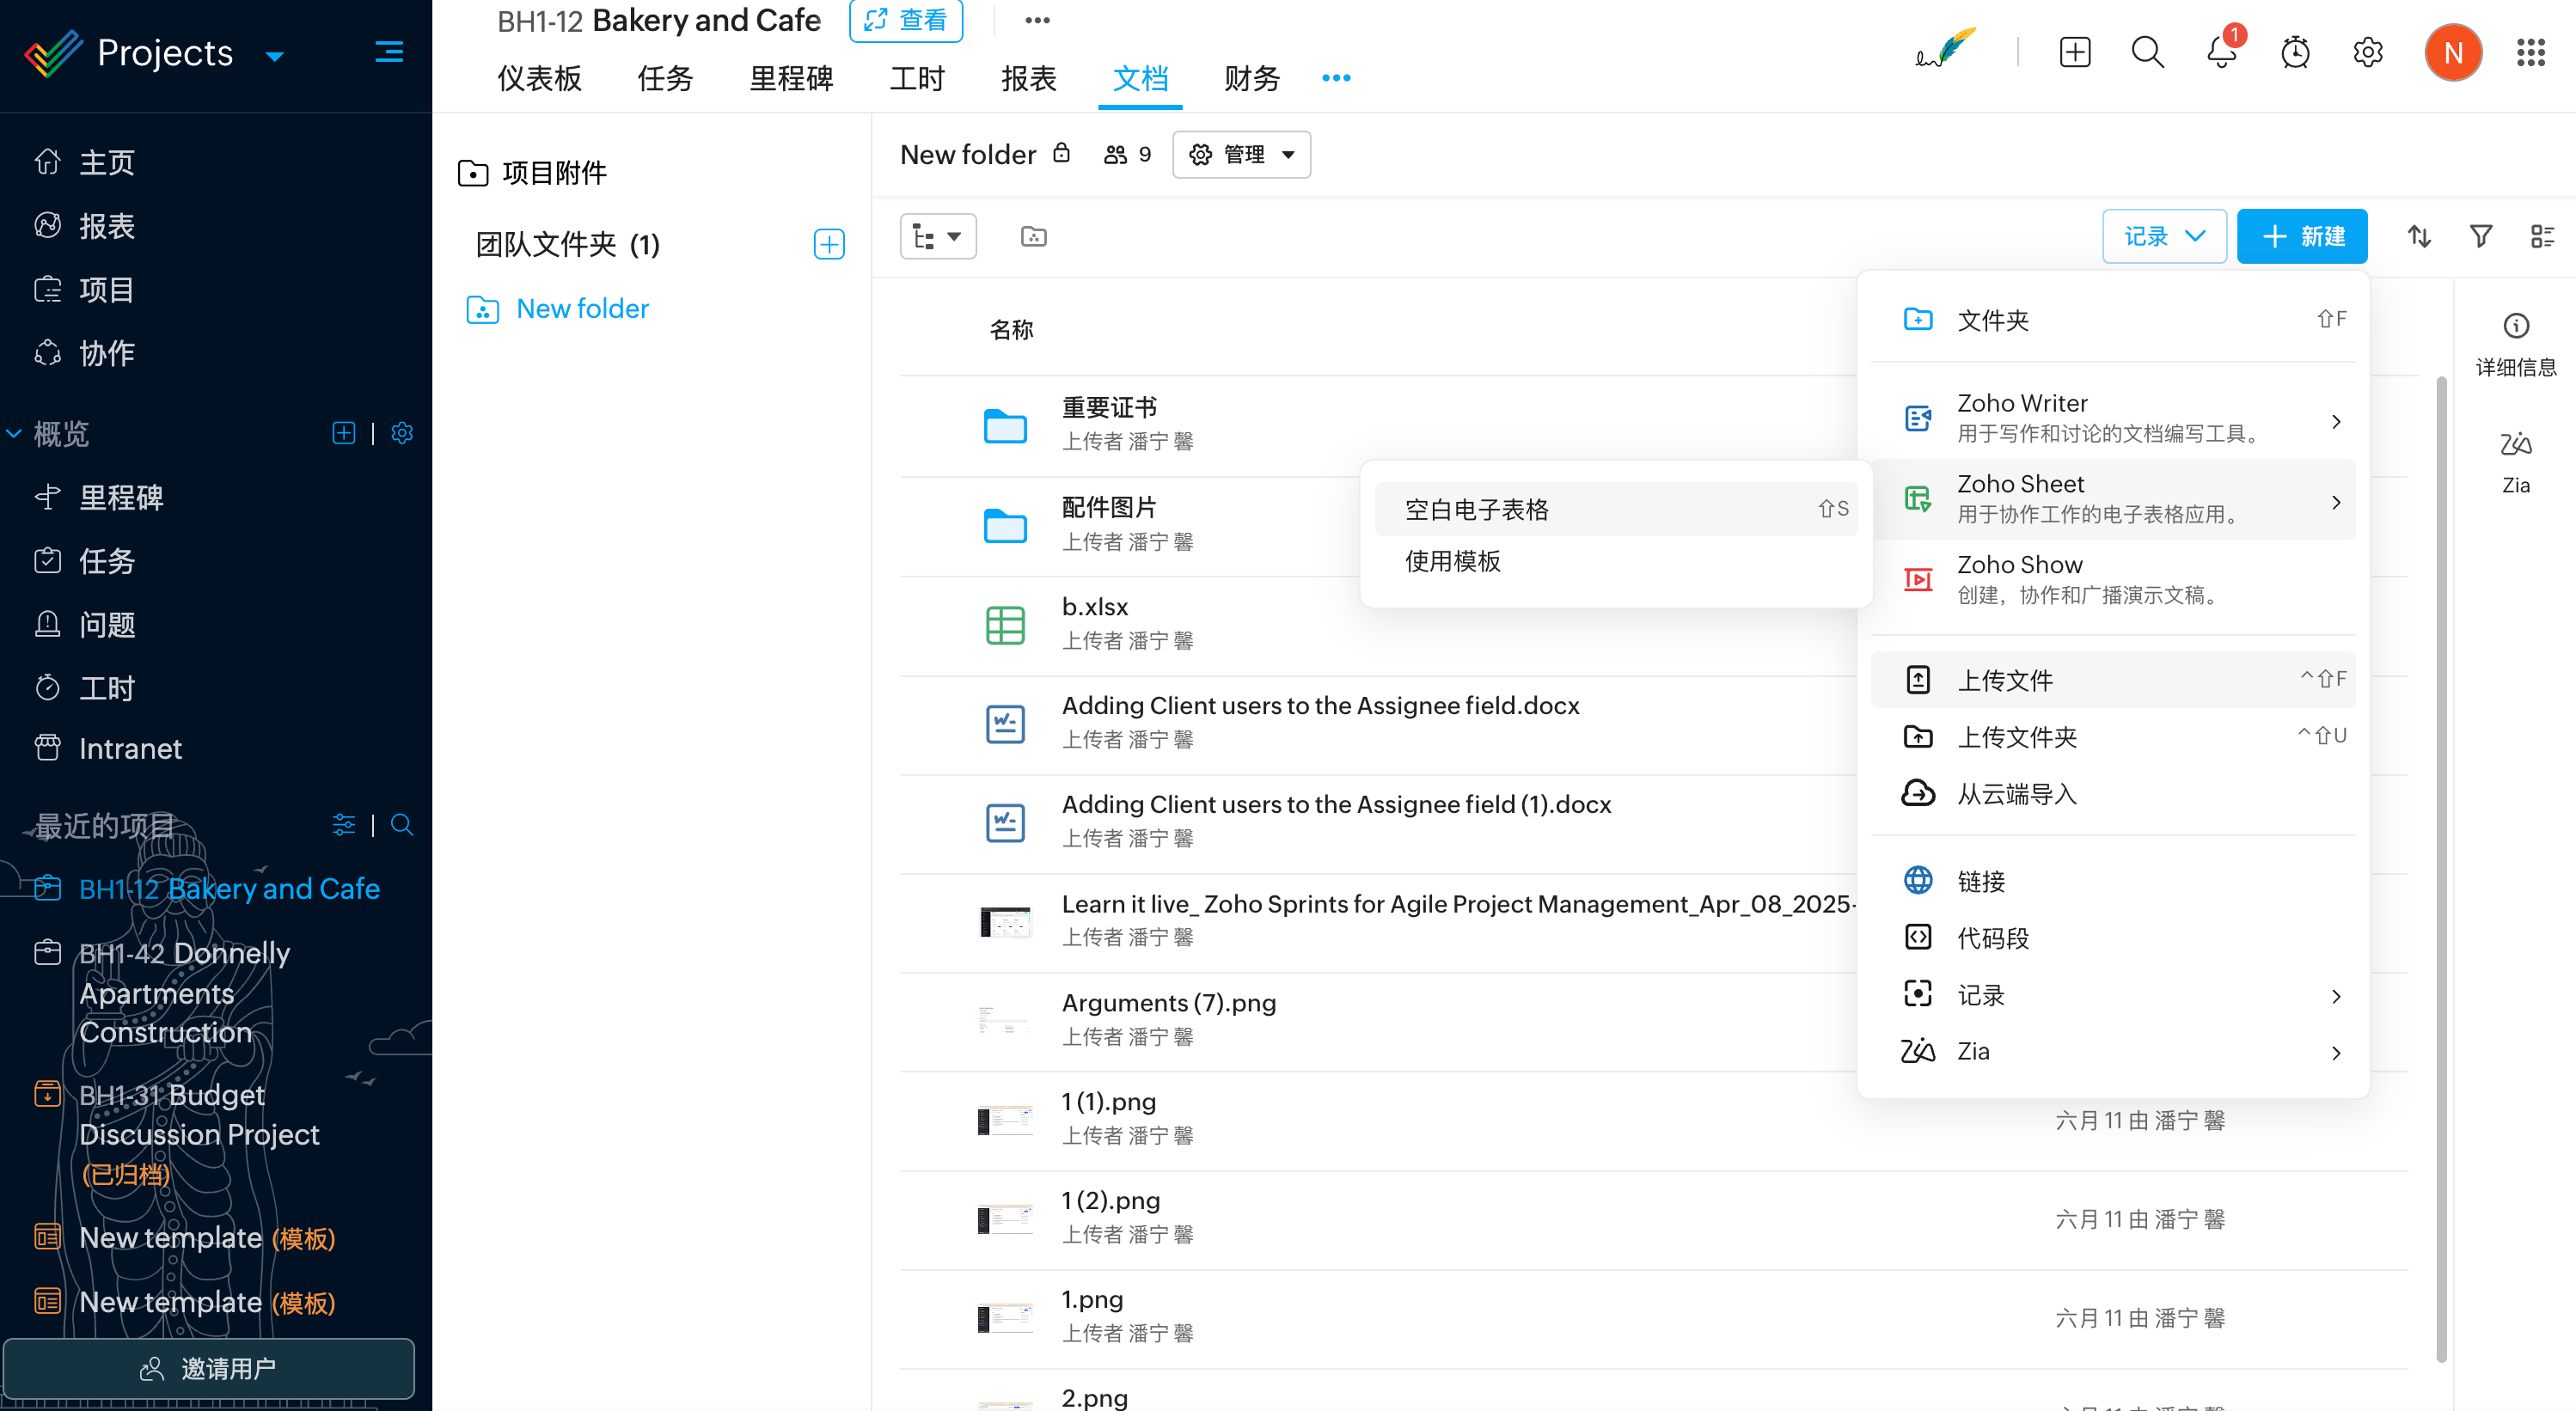Open the timer stopwatch icon
The height and width of the screenshot is (1411, 2576).
tap(2295, 52)
